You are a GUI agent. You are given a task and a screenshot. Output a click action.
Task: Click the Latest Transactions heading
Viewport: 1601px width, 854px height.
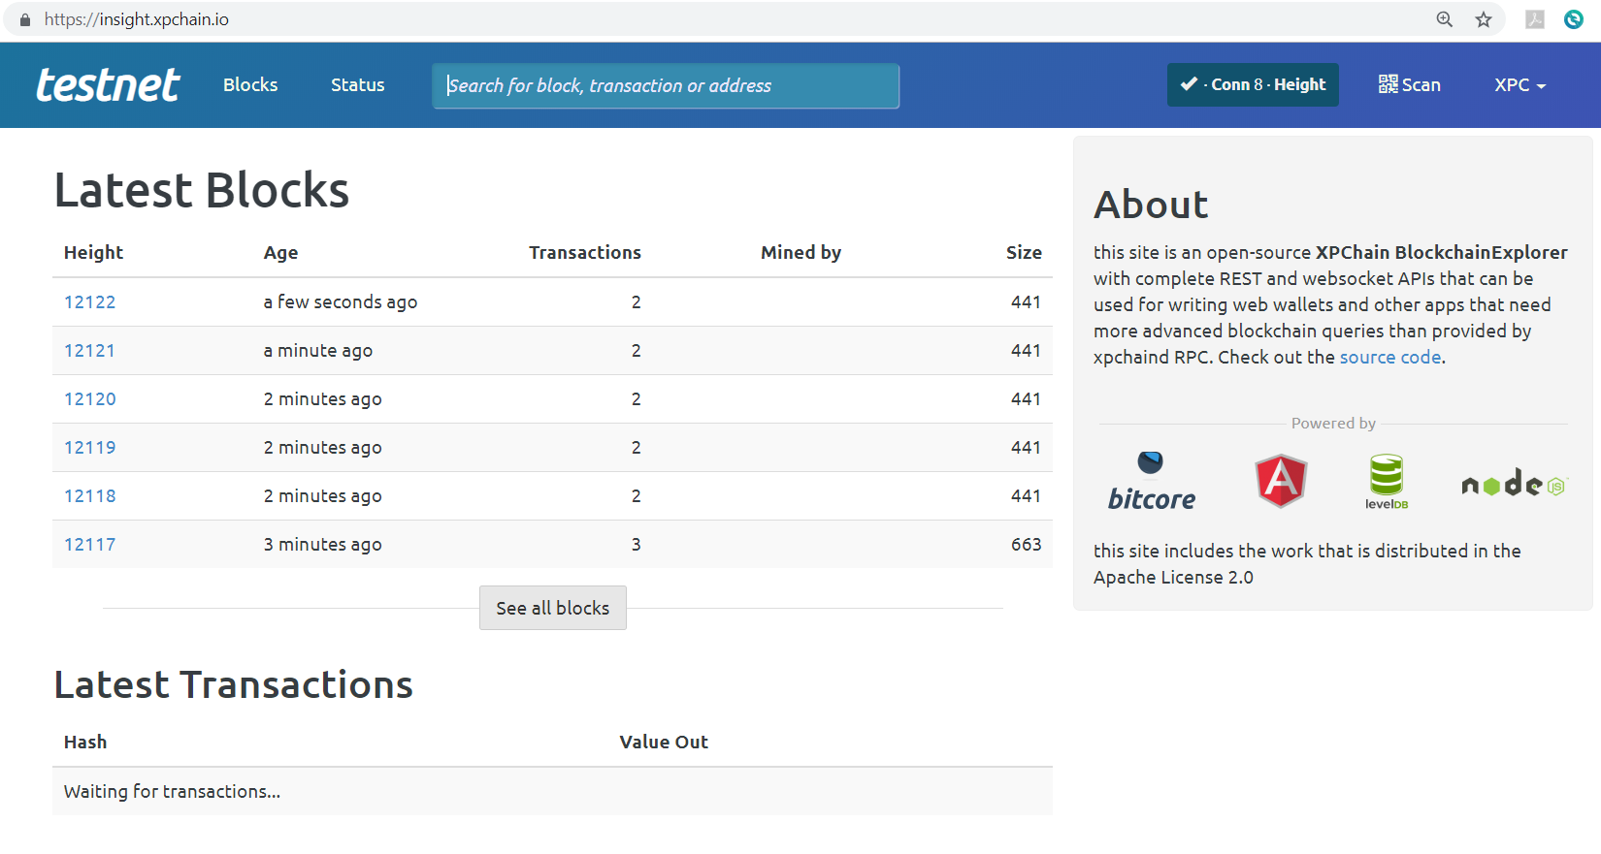pyautogui.click(x=234, y=685)
